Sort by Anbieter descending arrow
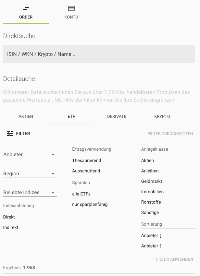Image resolution: width=200 pixels, height=276 pixels. click(x=151, y=236)
